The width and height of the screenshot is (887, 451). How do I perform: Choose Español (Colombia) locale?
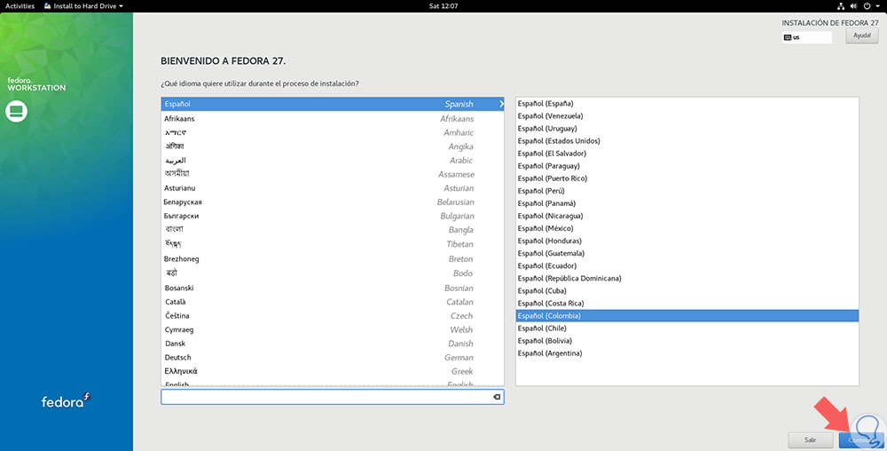click(687, 316)
